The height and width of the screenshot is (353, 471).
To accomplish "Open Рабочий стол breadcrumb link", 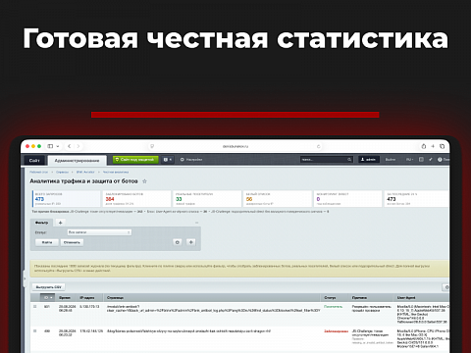I will tap(38, 172).
